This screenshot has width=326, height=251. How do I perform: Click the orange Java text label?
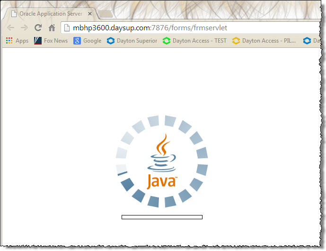[162, 182]
